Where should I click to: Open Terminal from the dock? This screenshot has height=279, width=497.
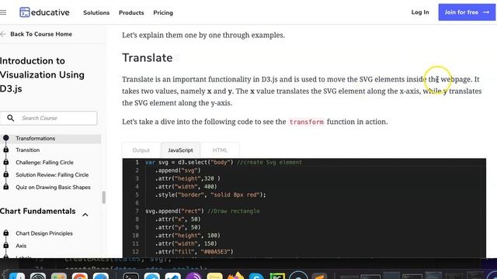pos(130,276)
